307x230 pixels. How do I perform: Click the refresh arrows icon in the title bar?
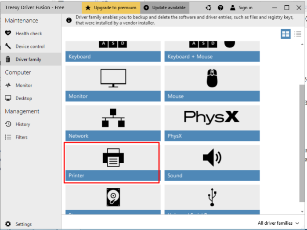208,7
